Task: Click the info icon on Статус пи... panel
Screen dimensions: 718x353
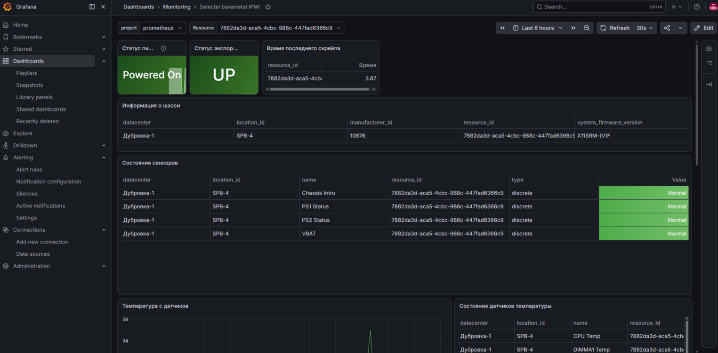Action: click(x=163, y=48)
